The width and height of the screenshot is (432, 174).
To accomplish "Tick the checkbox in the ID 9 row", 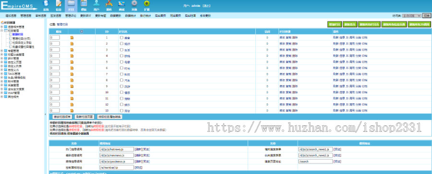I will (x=121, y=86).
